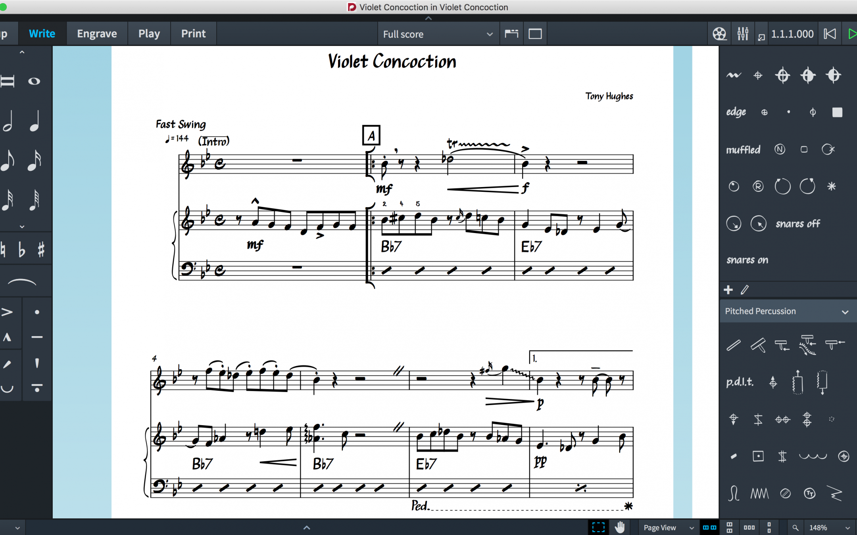
Task: Insert the single mallet stick technique
Action: [x=734, y=345]
